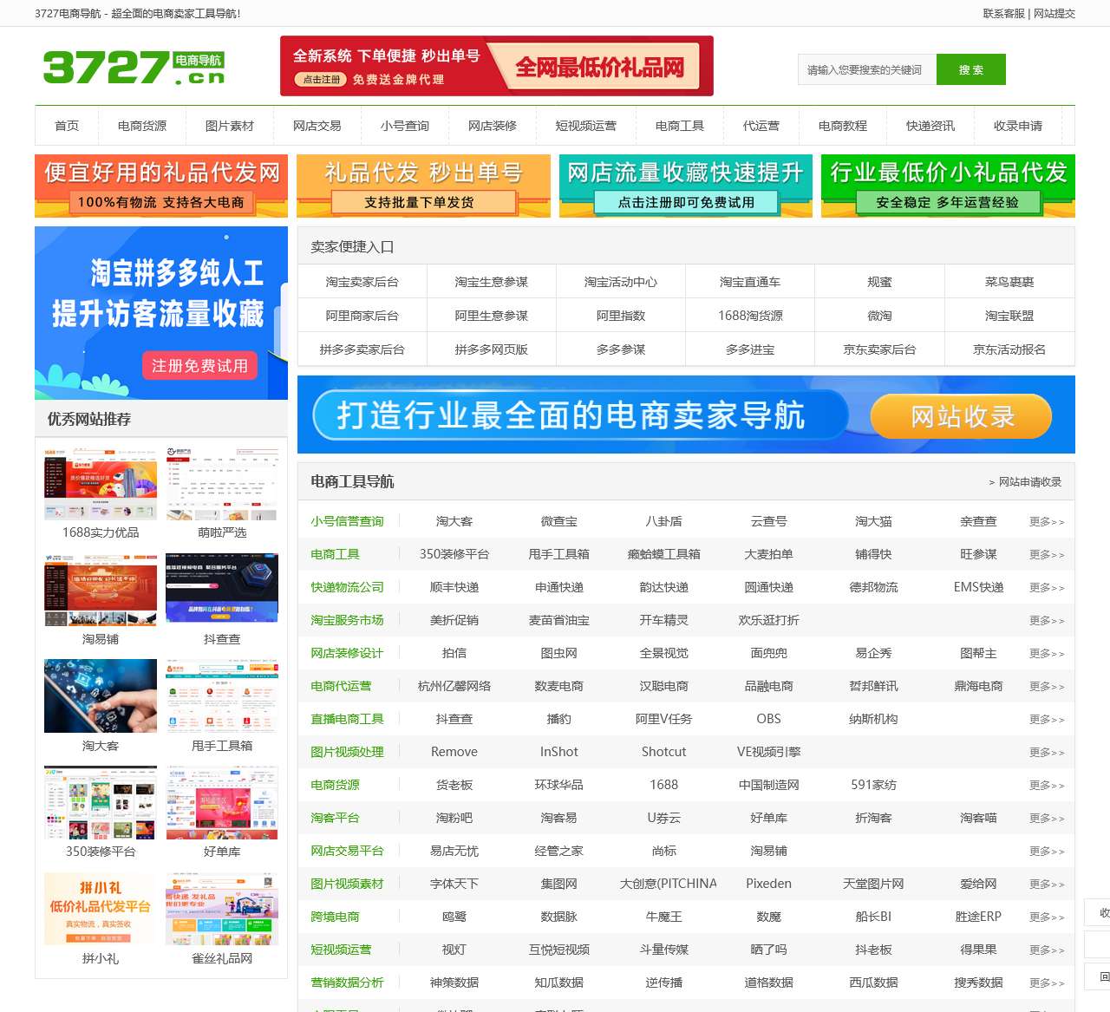
Task: Click the 行业最低价小礼品代发 green banner
Action: tap(948, 186)
